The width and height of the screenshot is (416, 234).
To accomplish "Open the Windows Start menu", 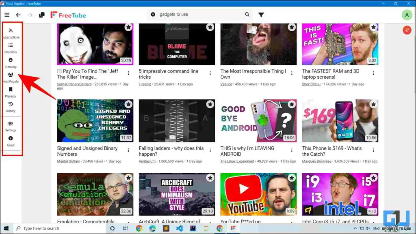I will coord(6,228).
